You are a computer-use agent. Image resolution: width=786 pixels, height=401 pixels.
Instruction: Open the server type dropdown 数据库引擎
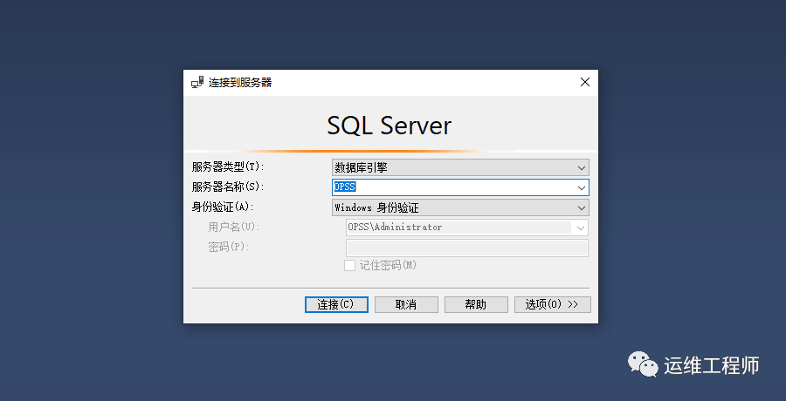(x=460, y=167)
